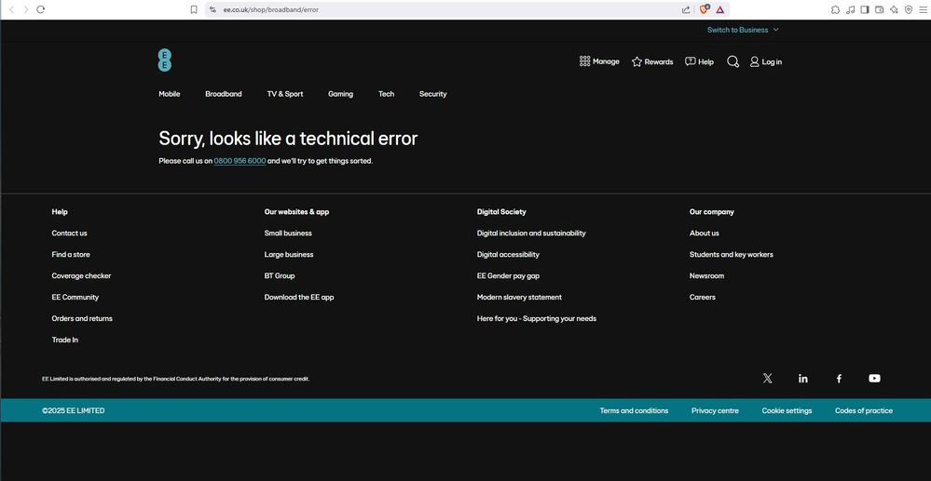Open About us link
The height and width of the screenshot is (481, 931).
[705, 234]
